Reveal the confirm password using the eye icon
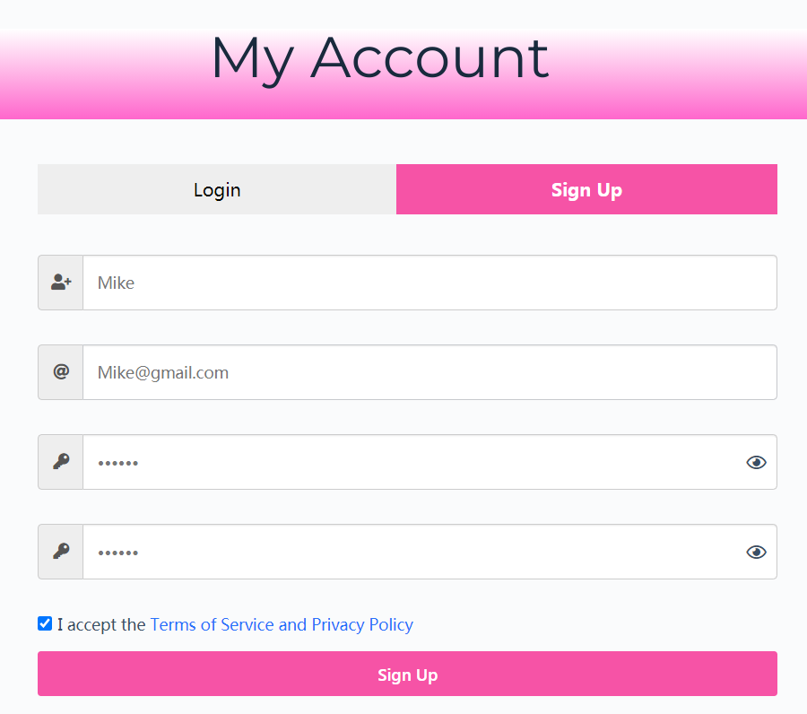 [x=756, y=552]
